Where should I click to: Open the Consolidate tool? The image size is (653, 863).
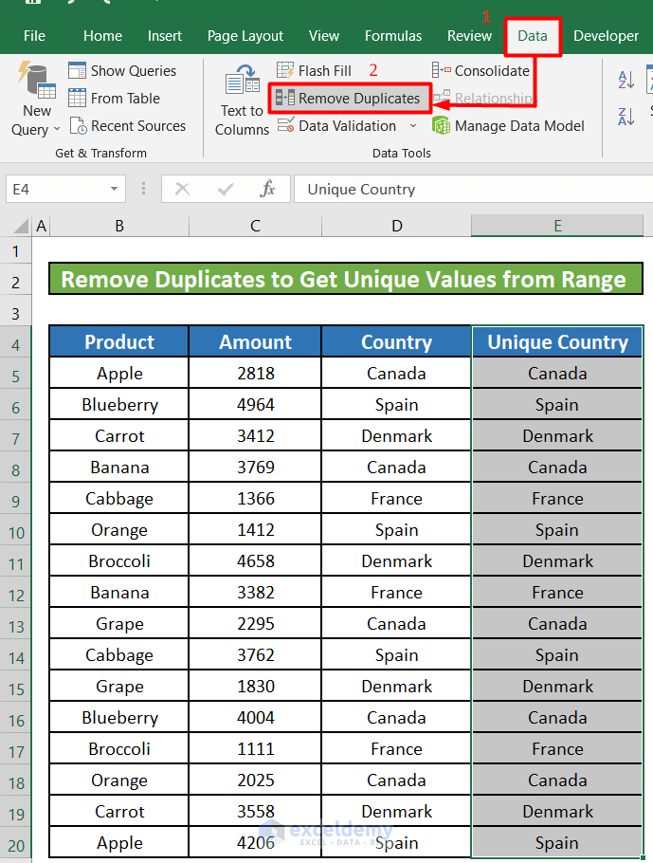[482, 71]
